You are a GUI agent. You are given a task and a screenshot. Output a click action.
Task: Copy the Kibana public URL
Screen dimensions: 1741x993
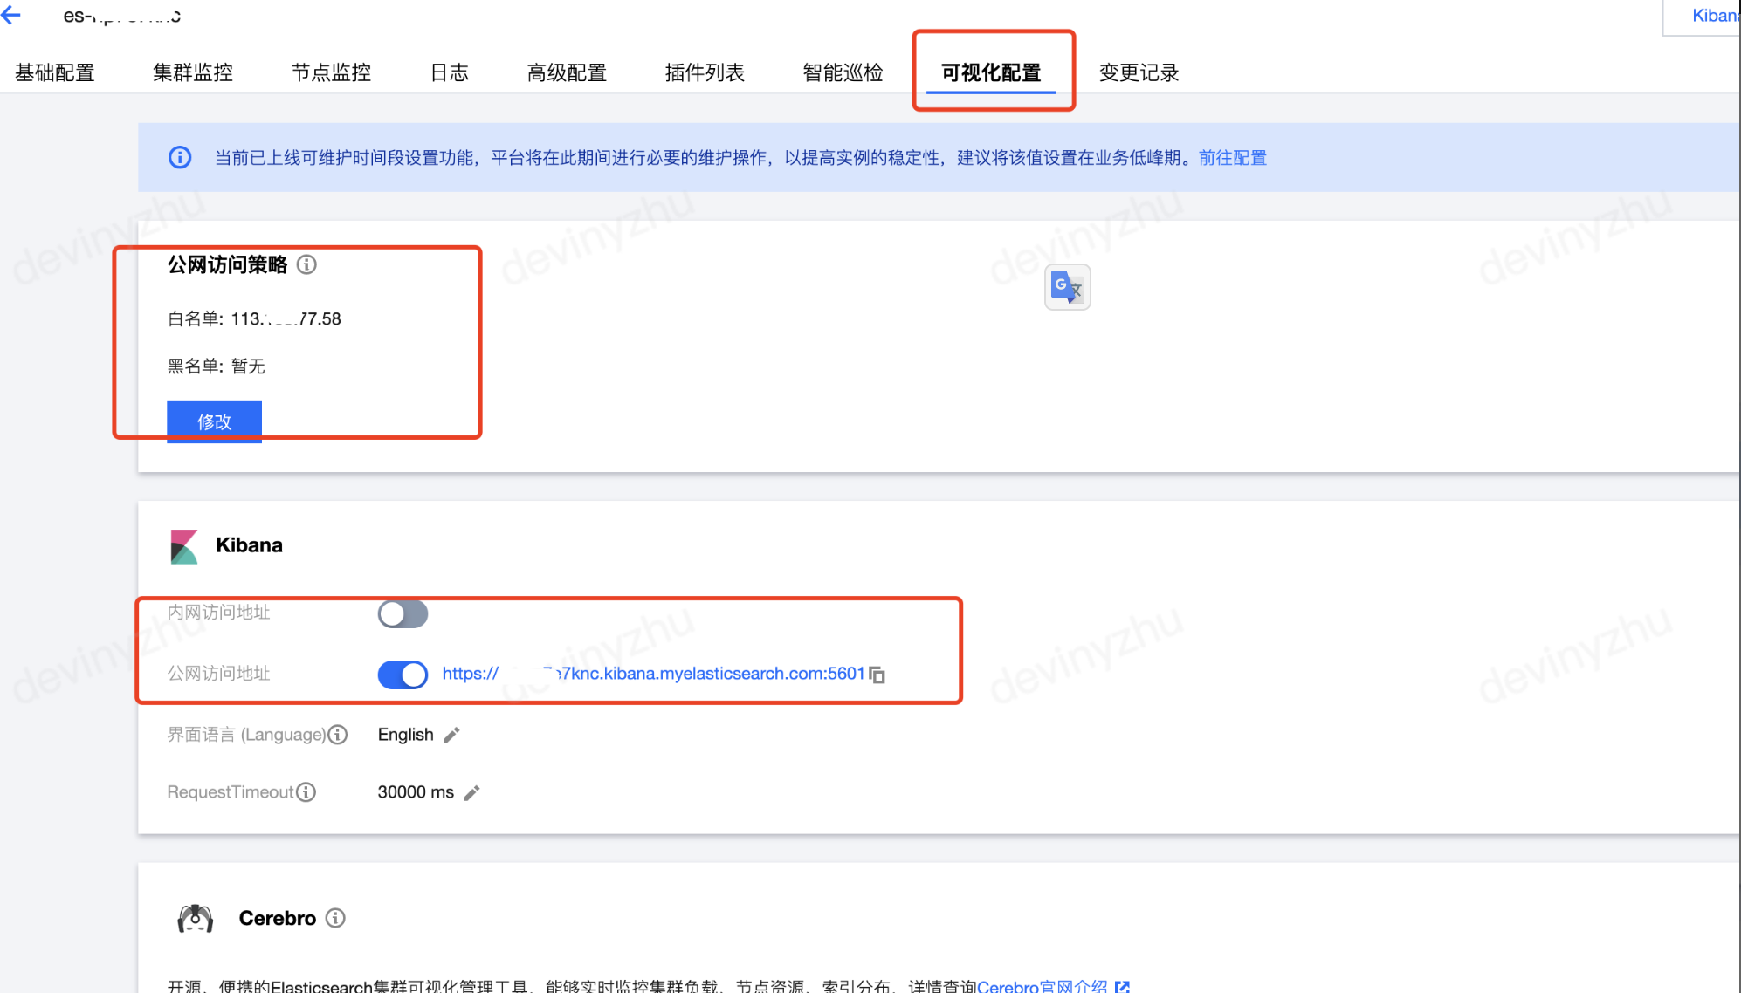(877, 675)
